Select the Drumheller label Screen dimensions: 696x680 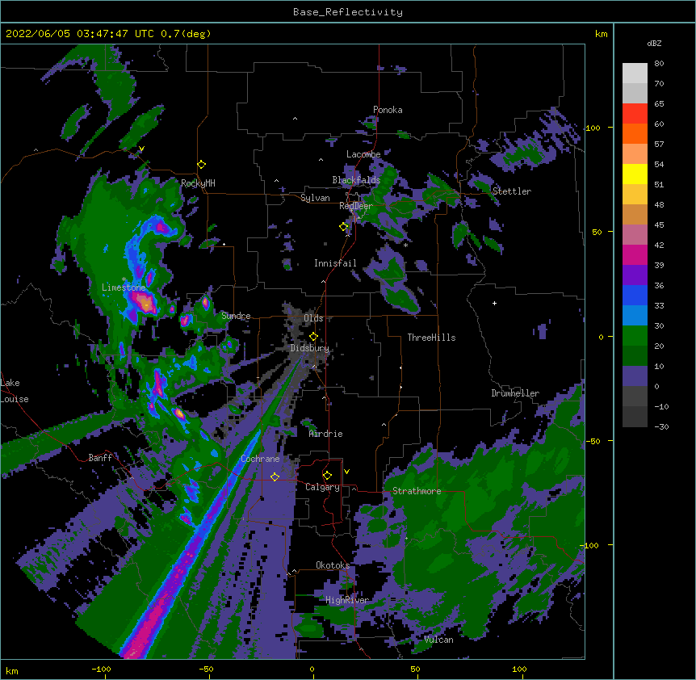tap(515, 393)
